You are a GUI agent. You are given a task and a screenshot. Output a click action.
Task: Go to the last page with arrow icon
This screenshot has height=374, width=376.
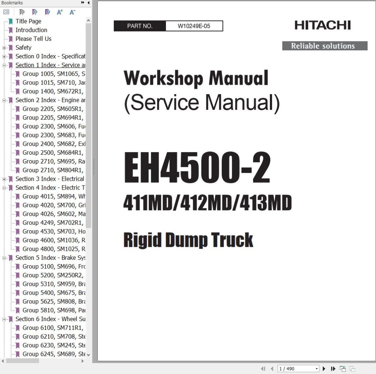[x=333, y=368]
